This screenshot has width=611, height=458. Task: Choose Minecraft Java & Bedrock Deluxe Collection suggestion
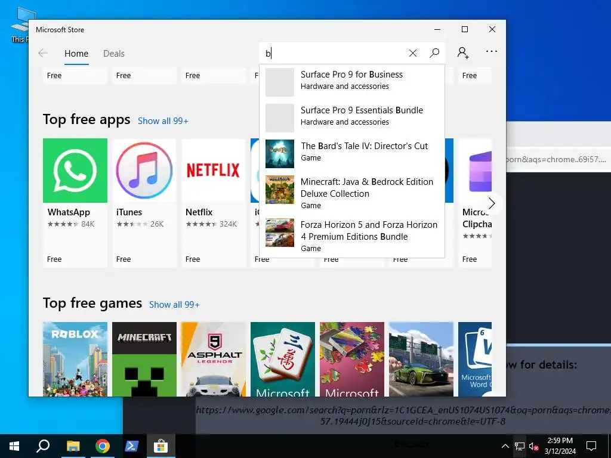pos(352,193)
